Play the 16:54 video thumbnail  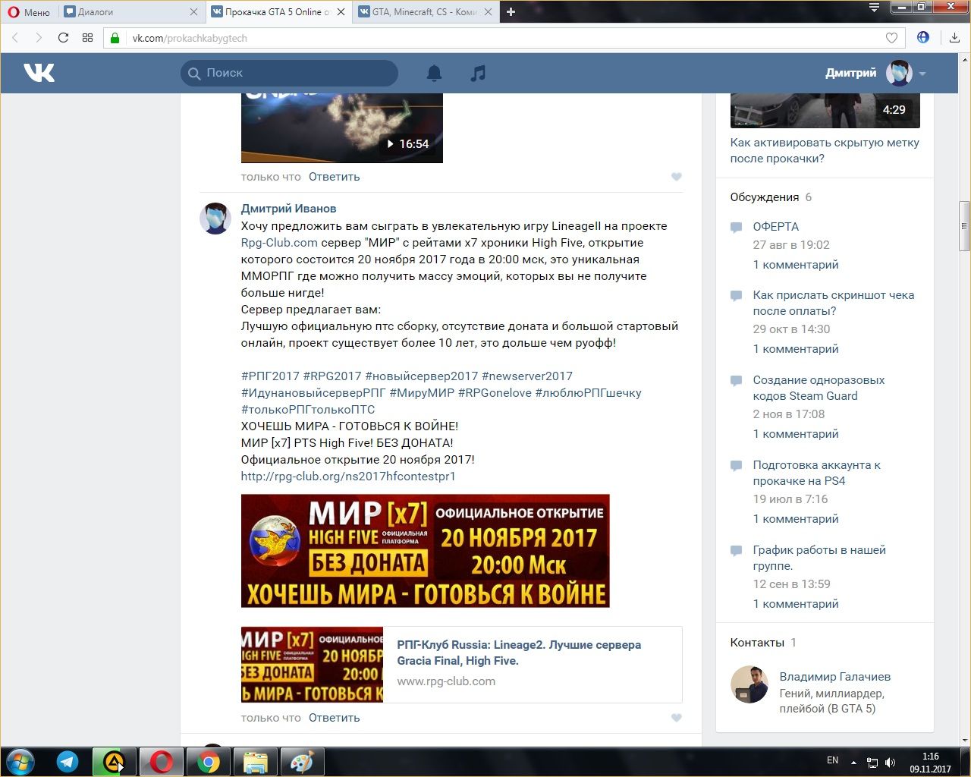click(x=341, y=127)
